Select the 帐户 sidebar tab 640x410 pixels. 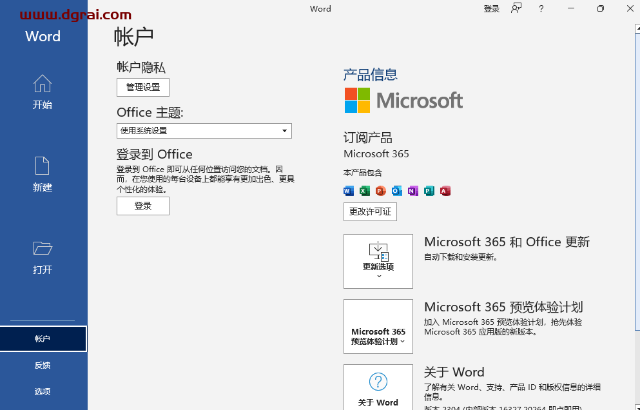point(43,338)
